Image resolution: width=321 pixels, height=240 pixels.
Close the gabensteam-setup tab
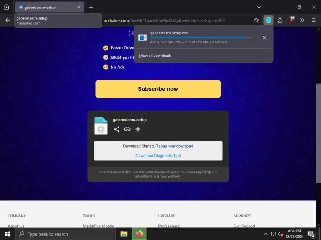tap(79, 7)
